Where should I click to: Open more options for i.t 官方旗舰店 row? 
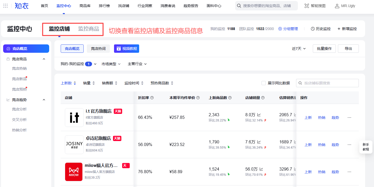point(349,118)
